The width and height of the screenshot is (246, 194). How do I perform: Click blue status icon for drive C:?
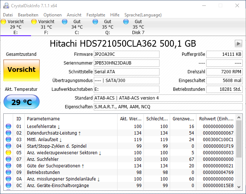65,22
